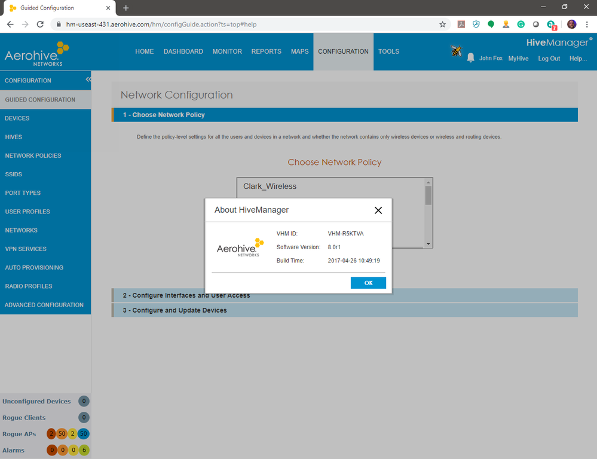
Task: Open Auto Provisioning in the sidebar
Action: coord(45,267)
